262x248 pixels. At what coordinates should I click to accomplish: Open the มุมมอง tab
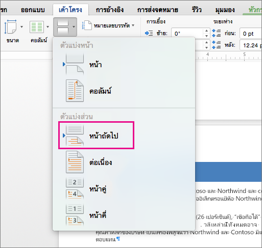pos(225,10)
